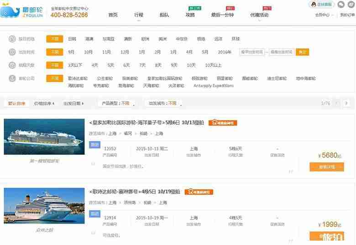Click the latest departure date input field
The image size is (356, 245).
(282, 52)
